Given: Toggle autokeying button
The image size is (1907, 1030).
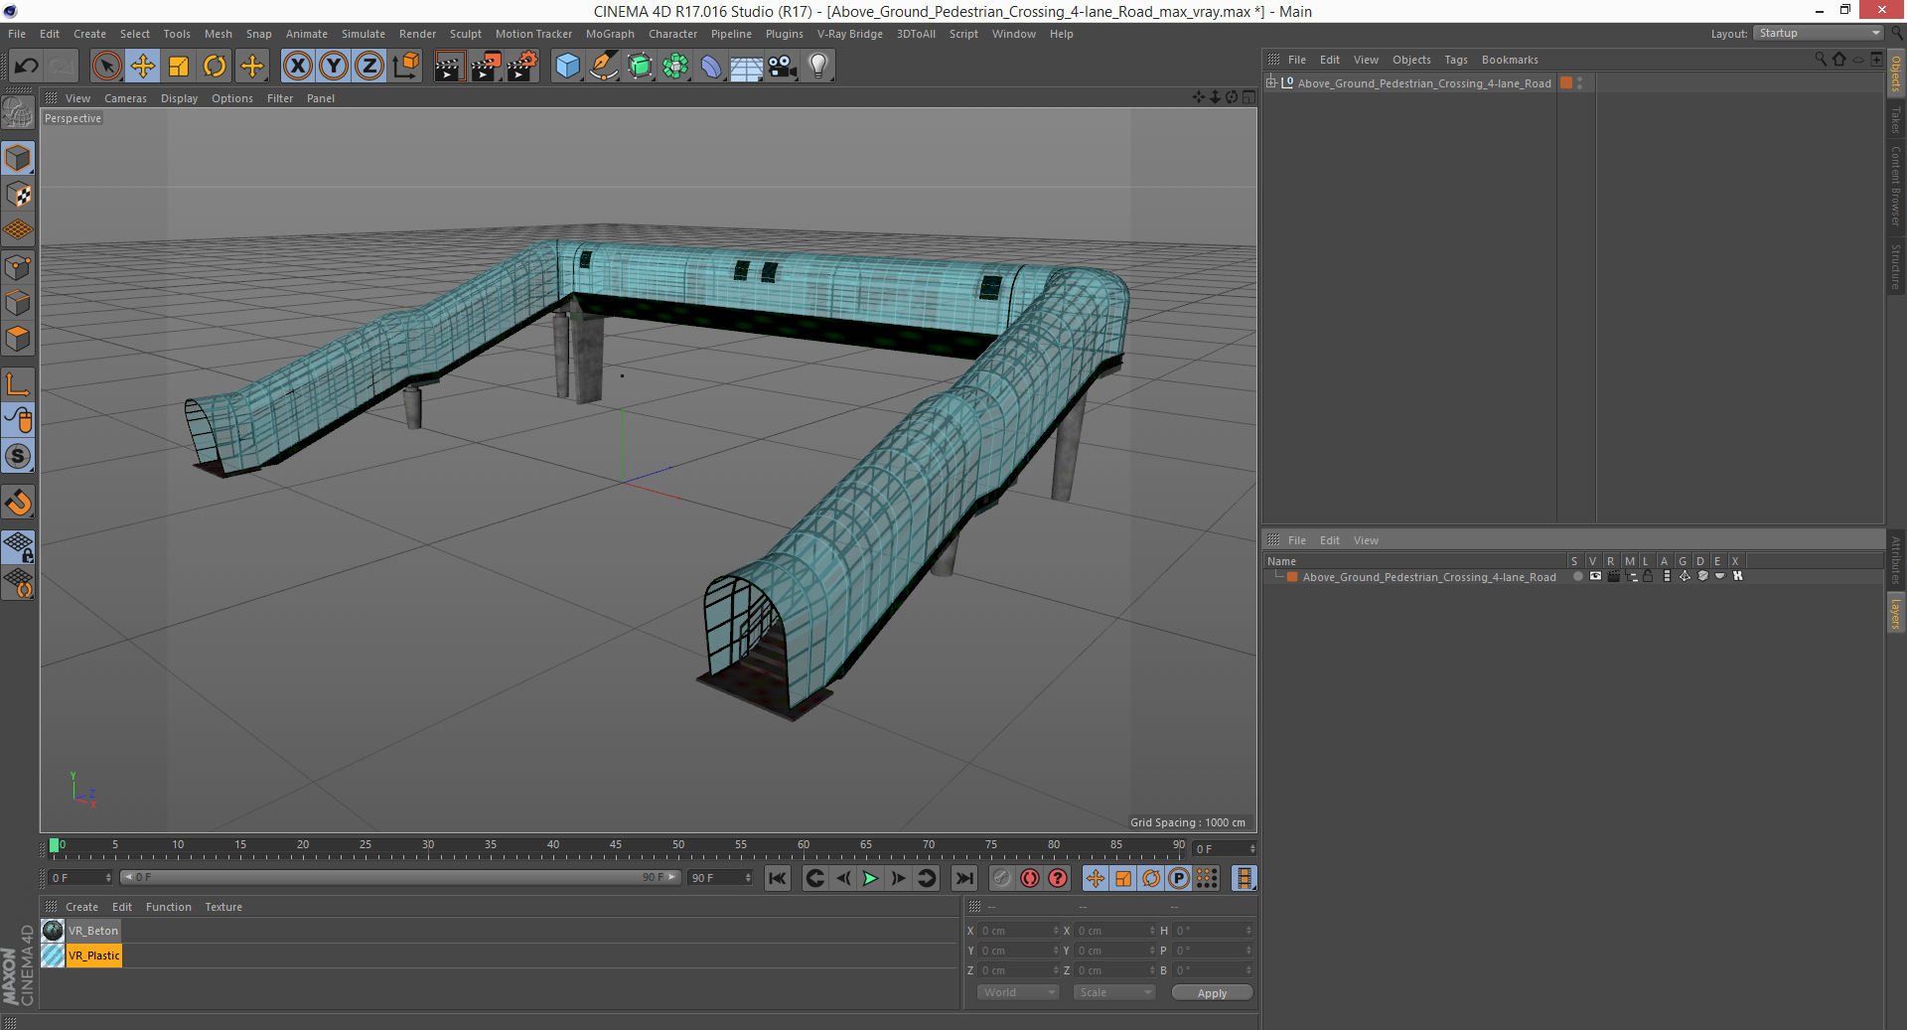Looking at the screenshot, I should coord(1030,878).
